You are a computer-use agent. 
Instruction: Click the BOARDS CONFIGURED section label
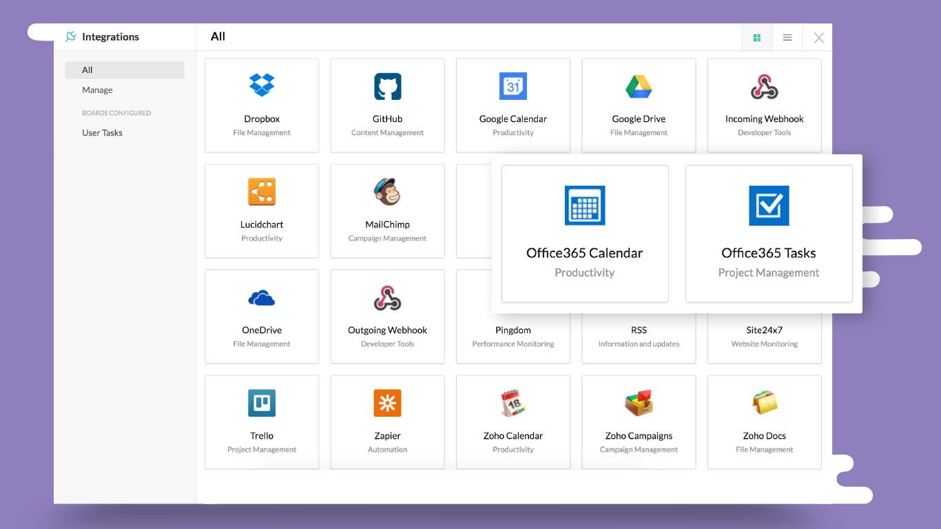[x=116, y=113]
